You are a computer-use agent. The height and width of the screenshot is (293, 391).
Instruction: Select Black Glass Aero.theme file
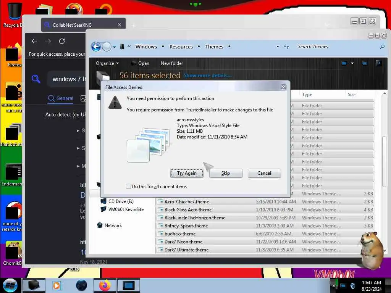(265, 210)
